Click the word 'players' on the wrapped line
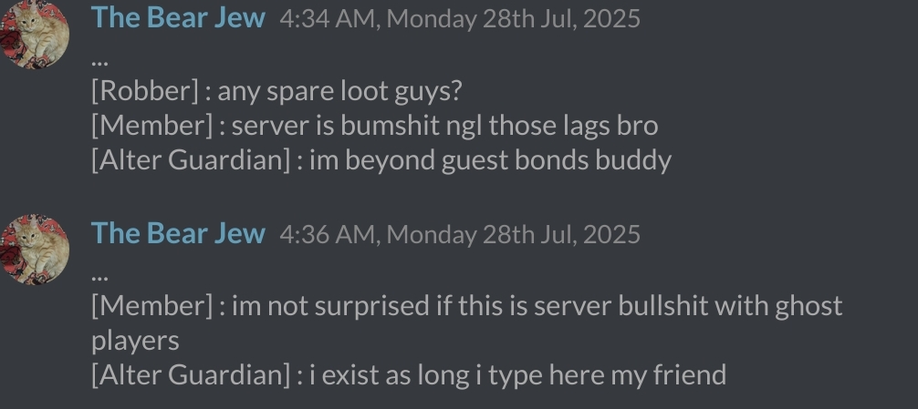 coord(135,342)
